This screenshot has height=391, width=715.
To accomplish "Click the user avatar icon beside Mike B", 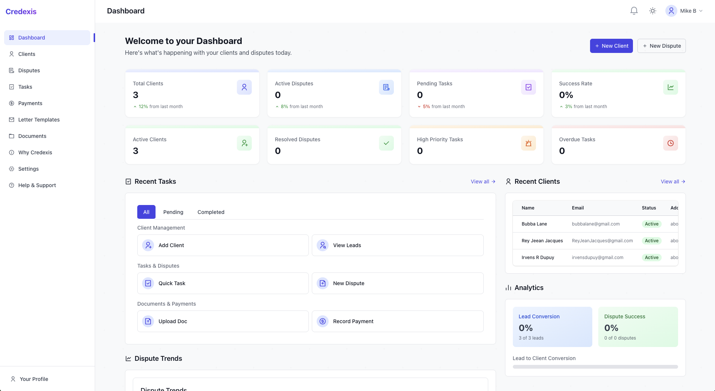I will click(x=671, y=11).
